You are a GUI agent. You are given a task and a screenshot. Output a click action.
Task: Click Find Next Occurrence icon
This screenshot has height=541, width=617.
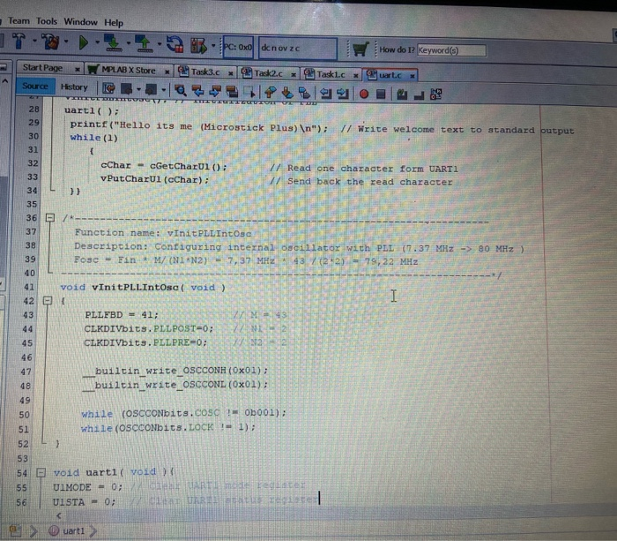[215, 92]
